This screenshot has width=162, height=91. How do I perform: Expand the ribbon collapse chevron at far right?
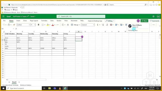pos(160,26)
